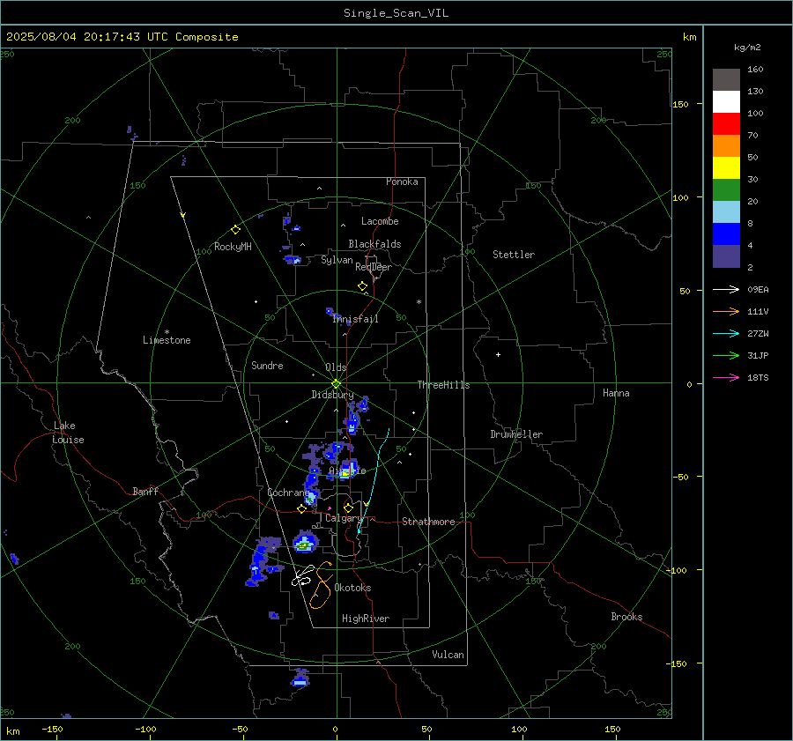The width and height of the screenshot is (793, 741).
Task: Click the Strathmore town label
Action: (x=428, y=522)
